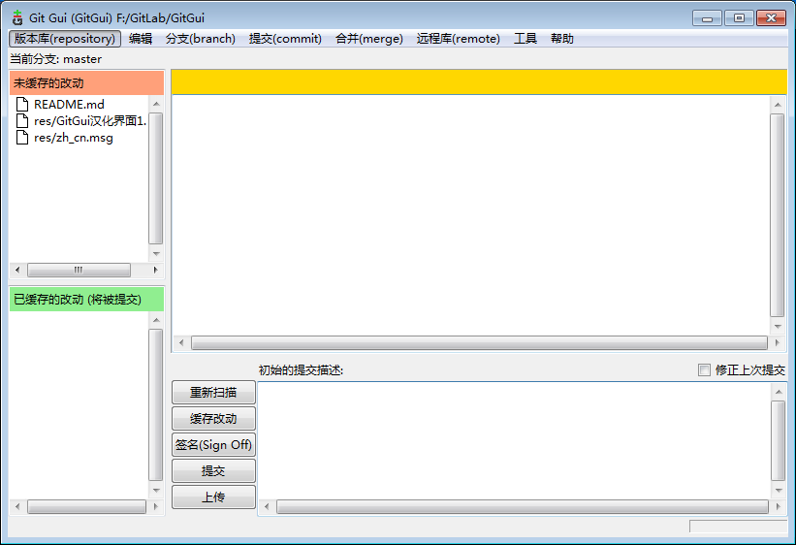Click the staged list down scroll arrow
796x545 pixels.
pos(156,490)
